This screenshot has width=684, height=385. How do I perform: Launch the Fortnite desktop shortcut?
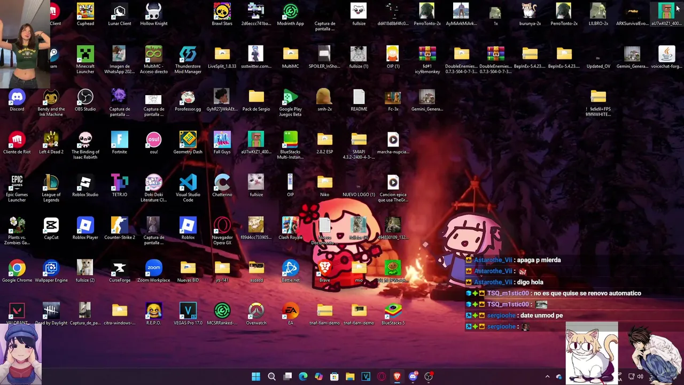click(x=120, y=143)
